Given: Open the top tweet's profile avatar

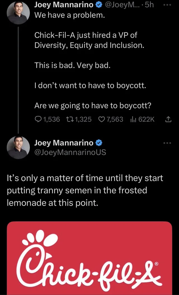Looking at the screenshot, I should (18, 13).
